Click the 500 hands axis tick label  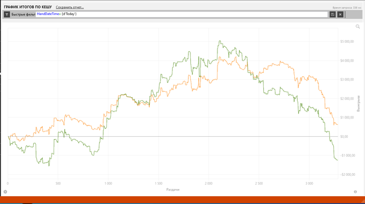(x=58, y=184)
